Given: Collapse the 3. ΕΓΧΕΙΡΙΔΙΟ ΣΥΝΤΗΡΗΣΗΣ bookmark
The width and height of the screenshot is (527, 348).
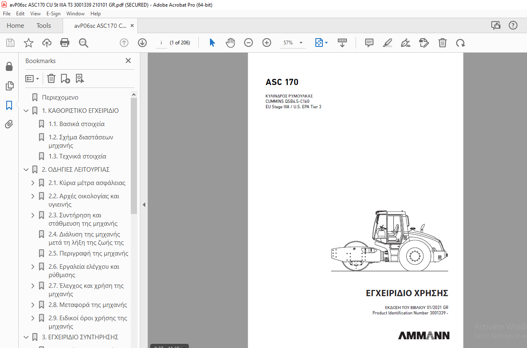Looking at the screenshot, I should click(x=26, y=337).
